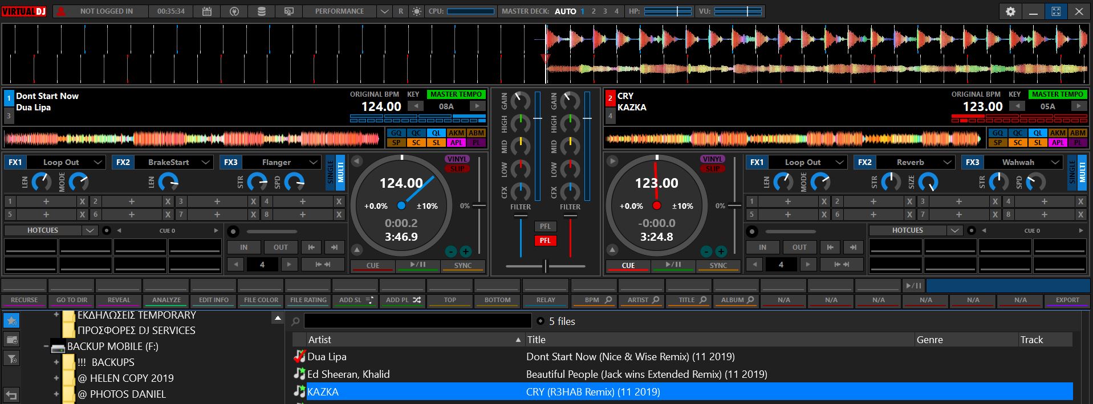Enable SLIP mode on deck 1
Viewport: 1093px width, 404px height.
457,168
